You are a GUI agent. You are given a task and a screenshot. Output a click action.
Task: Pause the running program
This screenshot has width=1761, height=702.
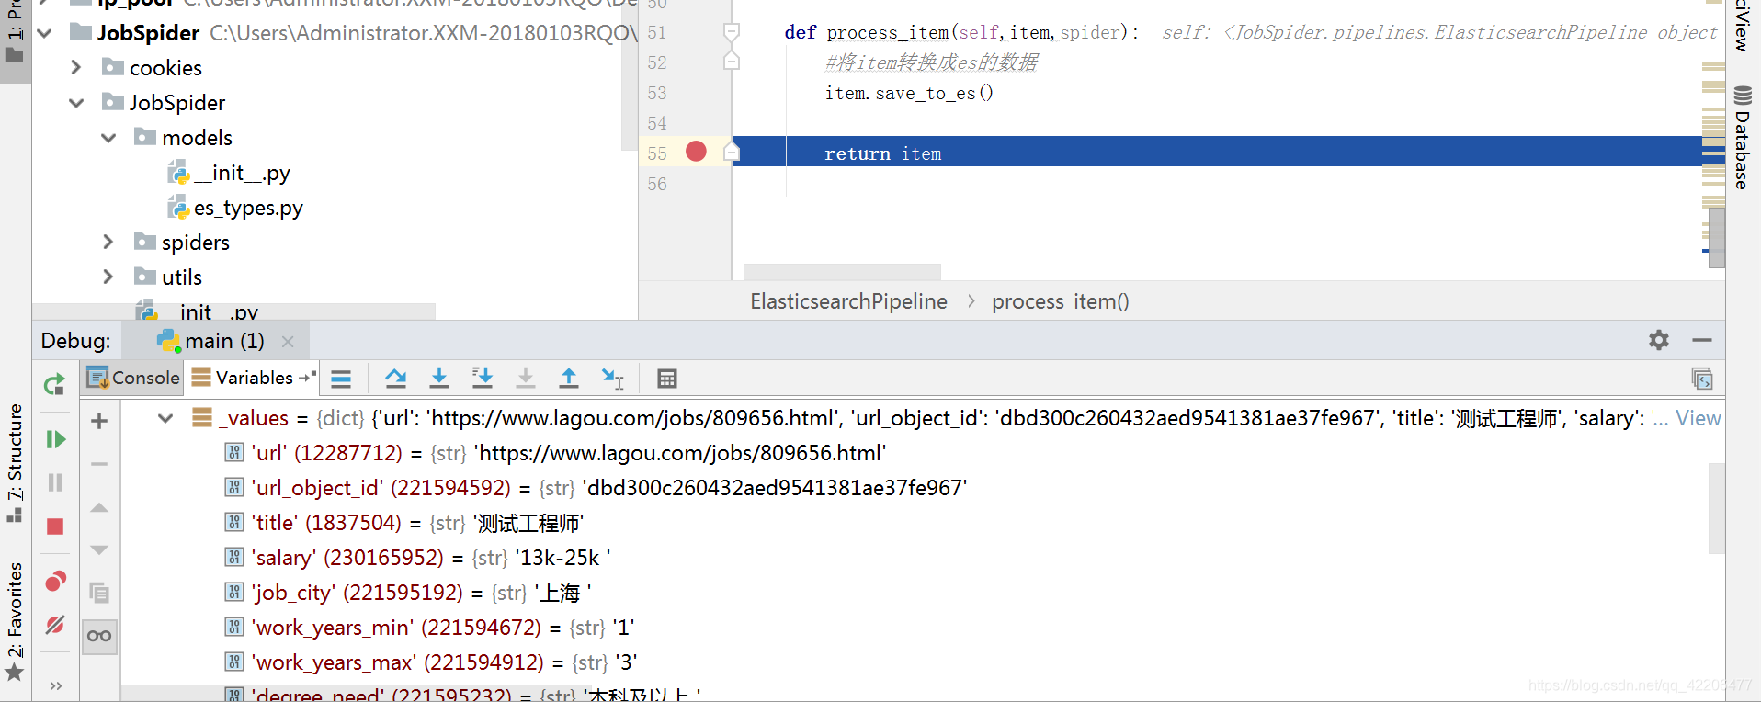[55, 482]
